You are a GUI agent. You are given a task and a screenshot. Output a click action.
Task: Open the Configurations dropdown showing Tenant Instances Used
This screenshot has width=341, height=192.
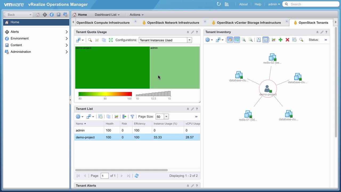pos(189,40)
